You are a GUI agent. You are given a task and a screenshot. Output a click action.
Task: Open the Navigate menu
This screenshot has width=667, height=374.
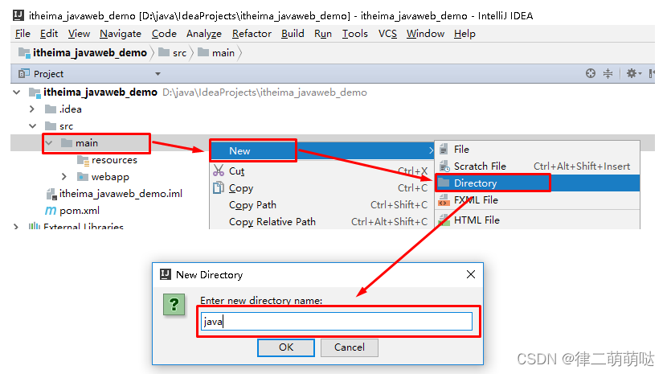[x=121, y=34]
